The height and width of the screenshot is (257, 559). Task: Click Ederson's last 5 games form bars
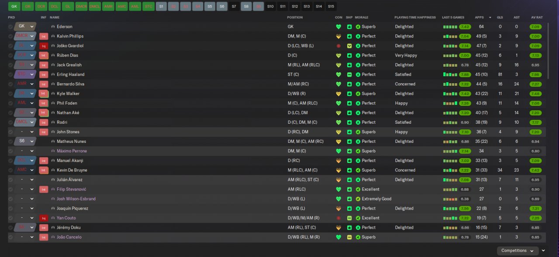[x=450, y=27]
